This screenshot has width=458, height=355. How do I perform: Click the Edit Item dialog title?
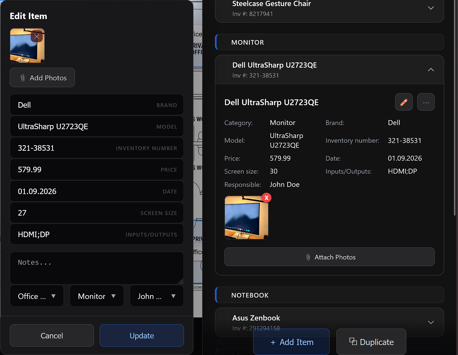pos(28,16)
